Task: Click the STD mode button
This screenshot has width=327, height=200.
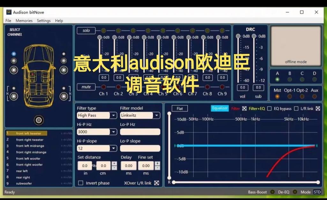Action: (x=317, y=192)
